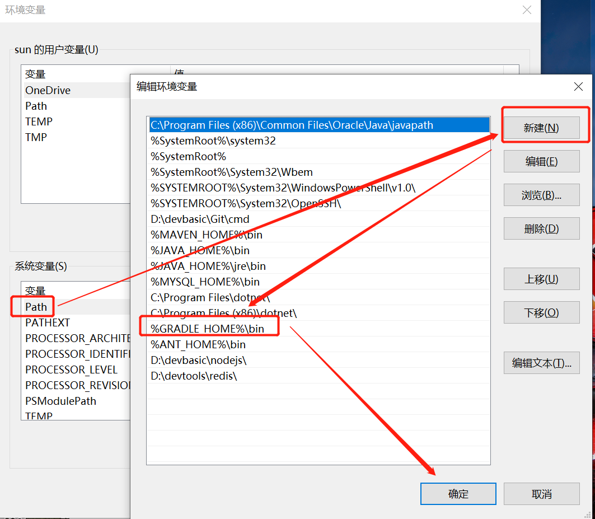The width and height of the screenshot is (595, 519).
Task: Select PSModulePath system variable
Action: [x=77, y=401]
